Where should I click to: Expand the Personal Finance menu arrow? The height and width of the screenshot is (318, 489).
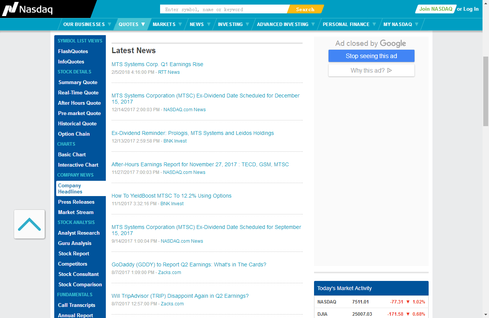pyautogui.click(x=374, y=24)
